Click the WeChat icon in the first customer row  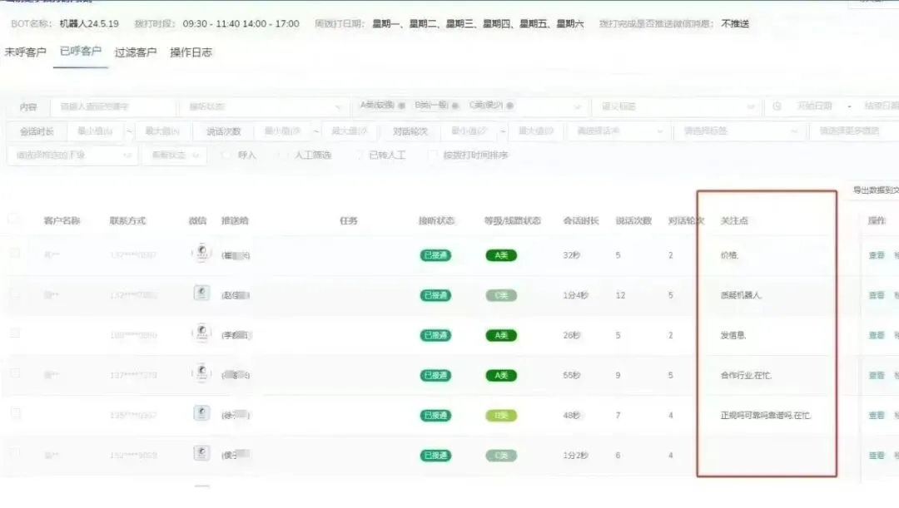[201, 254]
